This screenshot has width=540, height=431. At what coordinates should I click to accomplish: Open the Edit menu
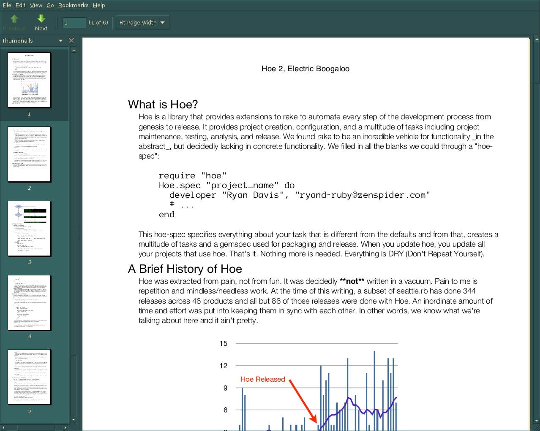(20, 5)
